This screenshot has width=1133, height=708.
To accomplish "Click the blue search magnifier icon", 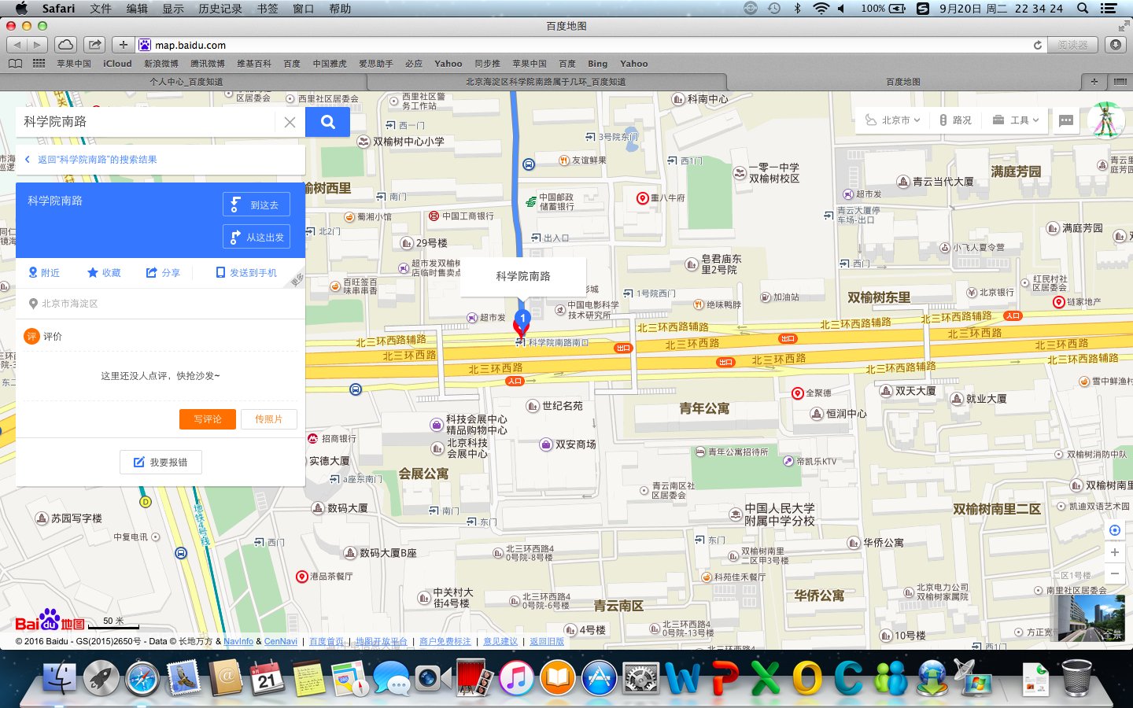I will click(327, 122).
